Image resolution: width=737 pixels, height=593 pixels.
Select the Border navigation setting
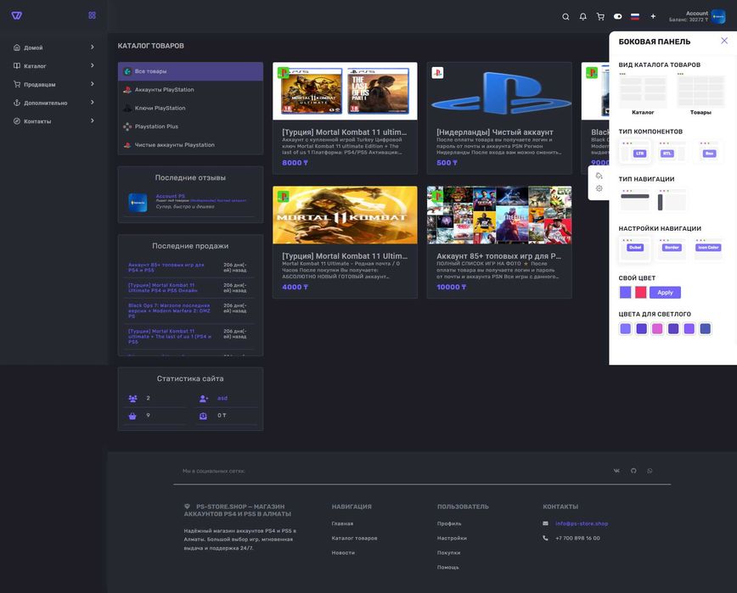click(672, 249)
